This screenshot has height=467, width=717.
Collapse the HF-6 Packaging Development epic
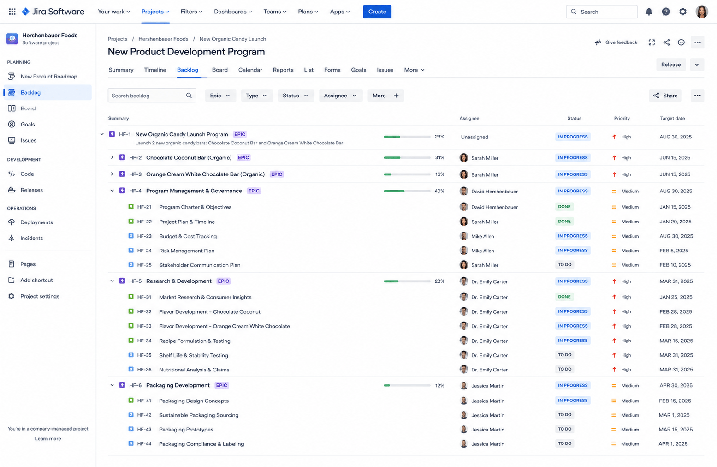click(112, 385)
